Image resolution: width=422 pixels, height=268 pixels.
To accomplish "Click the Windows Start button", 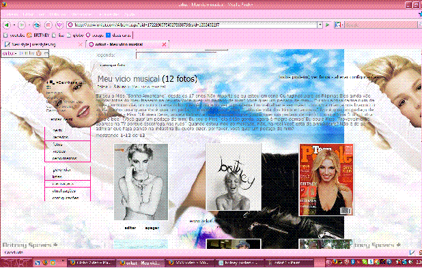I will [16, 263].
